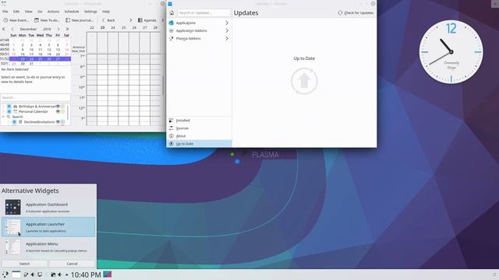The height and width of the screenshot is (280, 499).
Task: Show hidden tray icons with the up arrow
Action: (x=66, y=275)
